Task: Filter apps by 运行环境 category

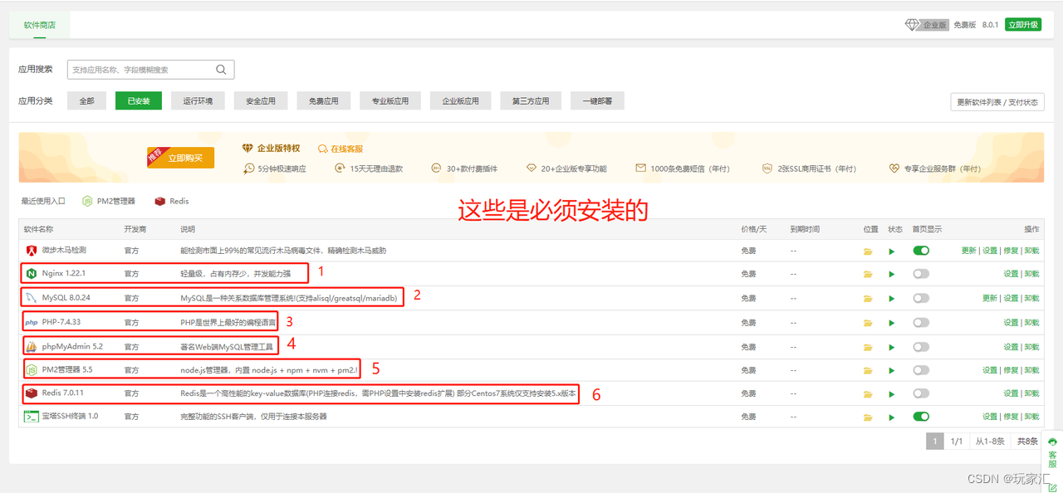Action: 198,101
